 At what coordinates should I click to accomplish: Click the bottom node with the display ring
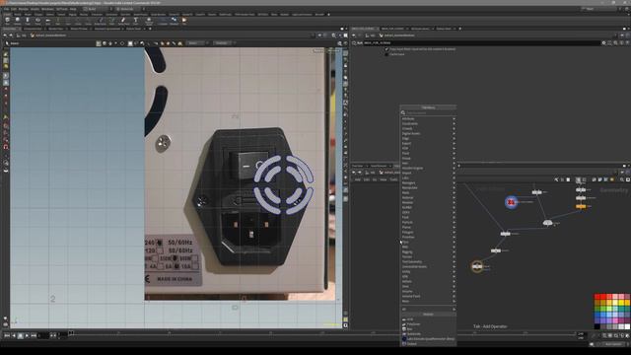coord(477,266)
